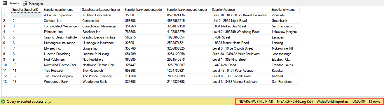
Task: Click bank account code 214568
Action: (x=144, y=76)
